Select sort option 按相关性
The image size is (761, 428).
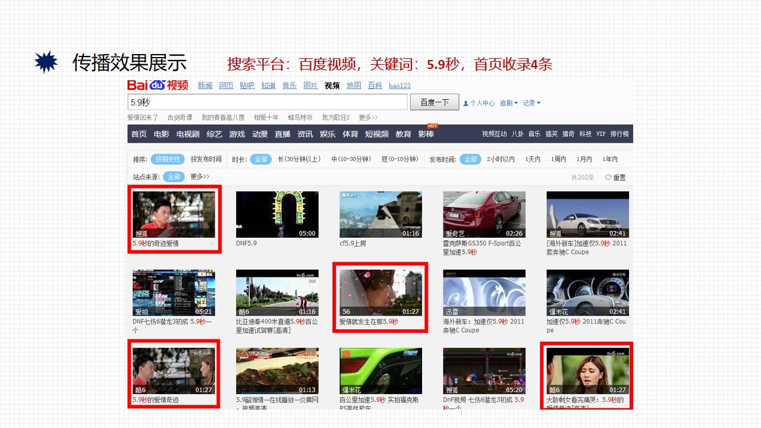(x=168, y=159)
